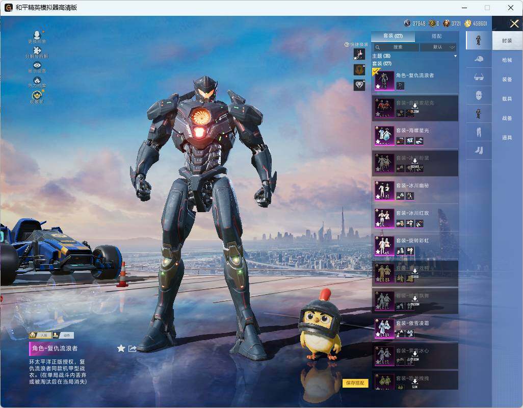The image size is (523, 408).
Task: Click the gold coin 458601 icon
Action: pos(468,23)
